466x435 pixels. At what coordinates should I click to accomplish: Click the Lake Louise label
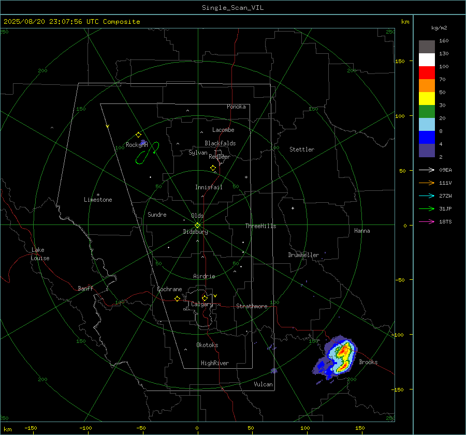[x=40, y=254]
